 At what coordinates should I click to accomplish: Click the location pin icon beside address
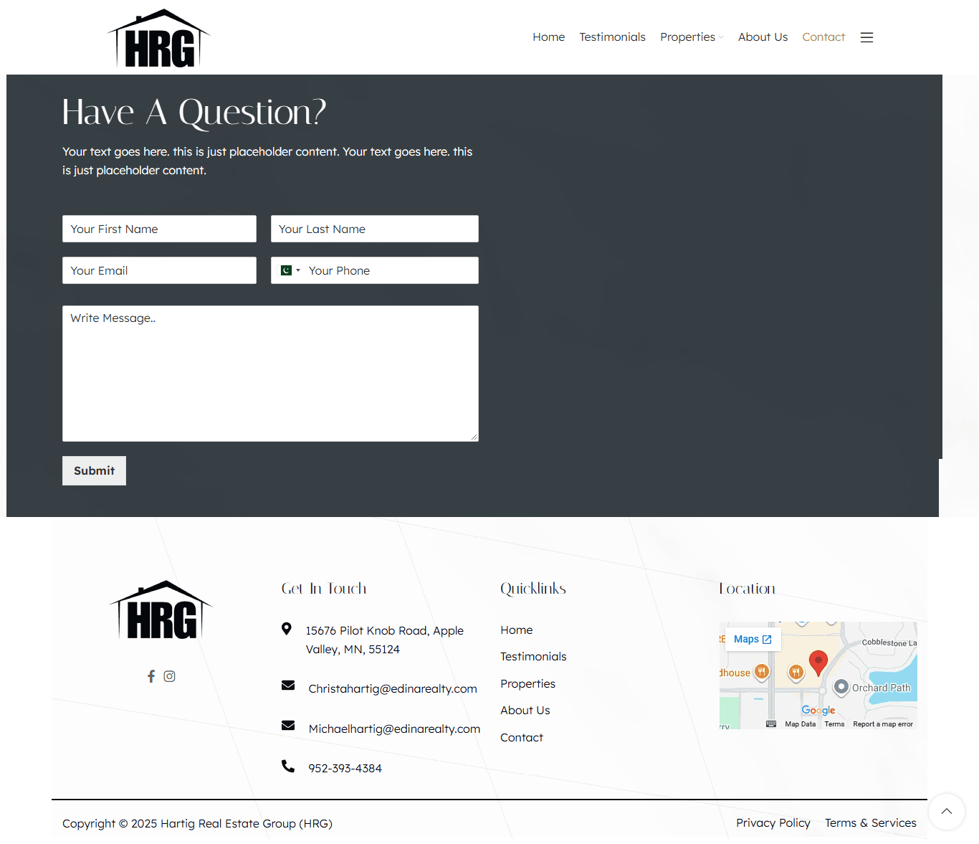(x=287, y=629)
